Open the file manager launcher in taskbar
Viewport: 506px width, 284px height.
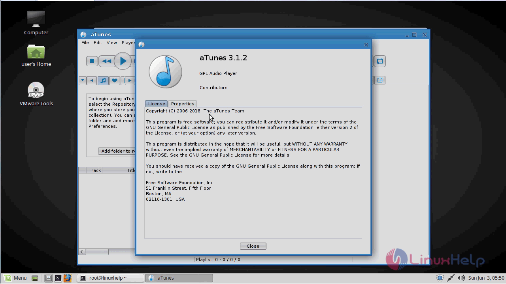(x=48, y=278)
